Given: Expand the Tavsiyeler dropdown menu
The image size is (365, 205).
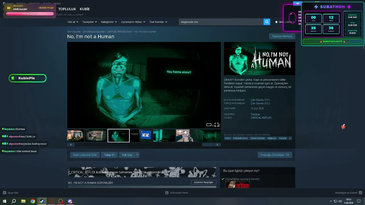Looking at the screenshot, I should (90, 22).
